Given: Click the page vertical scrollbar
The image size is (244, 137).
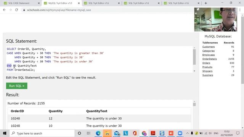Looking at the screenshot, I should click(242, 50).
